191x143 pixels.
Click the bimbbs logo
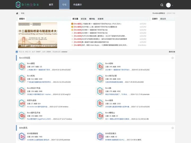[x=27, y=5]
